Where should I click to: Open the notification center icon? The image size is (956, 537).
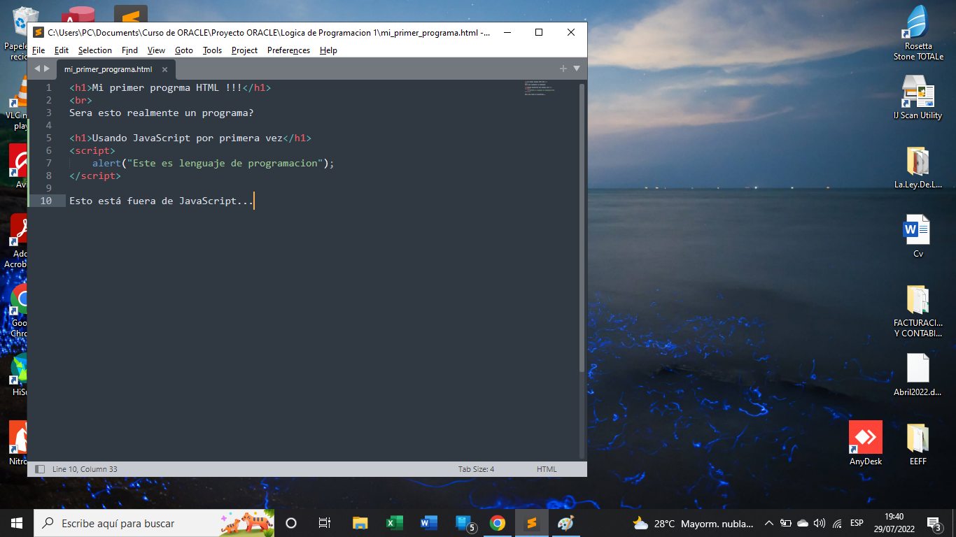click(934, 523)
